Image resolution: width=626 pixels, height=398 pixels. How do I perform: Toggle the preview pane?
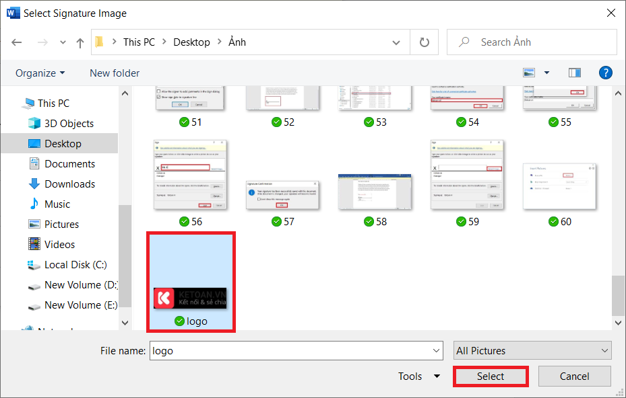pos(575,73)
